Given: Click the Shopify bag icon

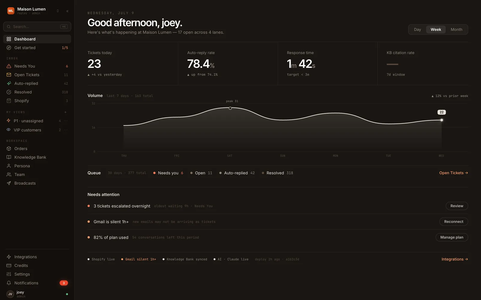Looking at the screenshot, I should coord(9,101).
